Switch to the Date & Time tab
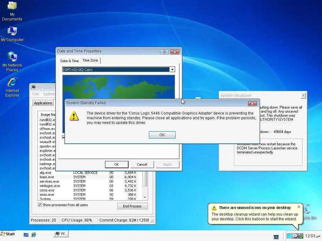This screenshot has width=322, height=241. (69, 61)
